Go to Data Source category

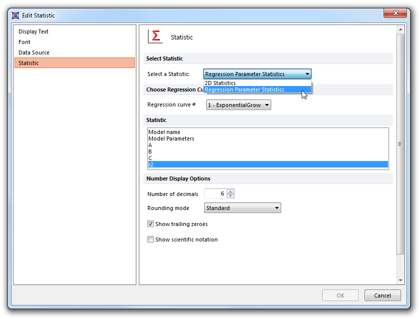pyautogui.click(x=34, y=52)
